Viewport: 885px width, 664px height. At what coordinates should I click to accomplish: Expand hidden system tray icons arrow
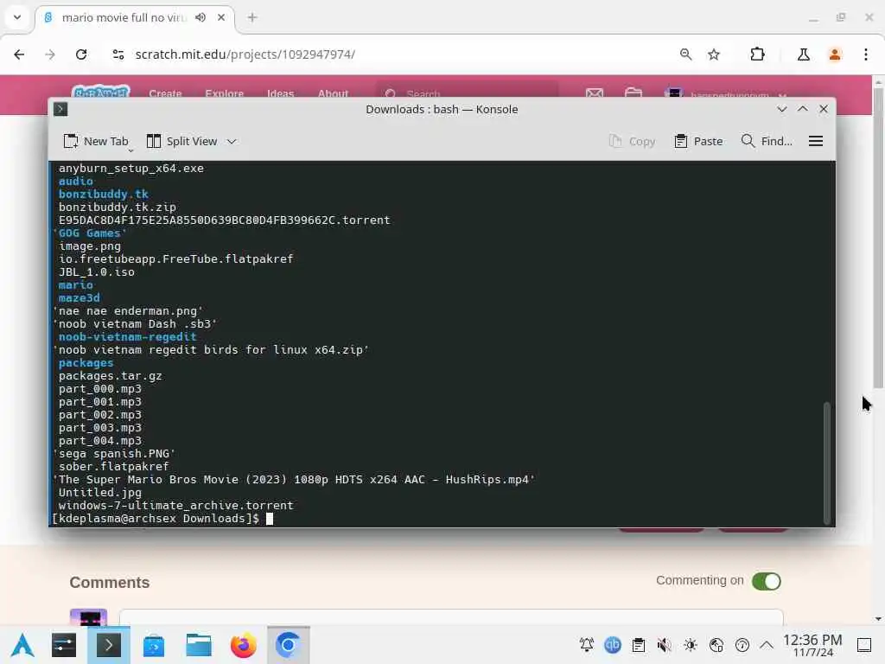767,645
